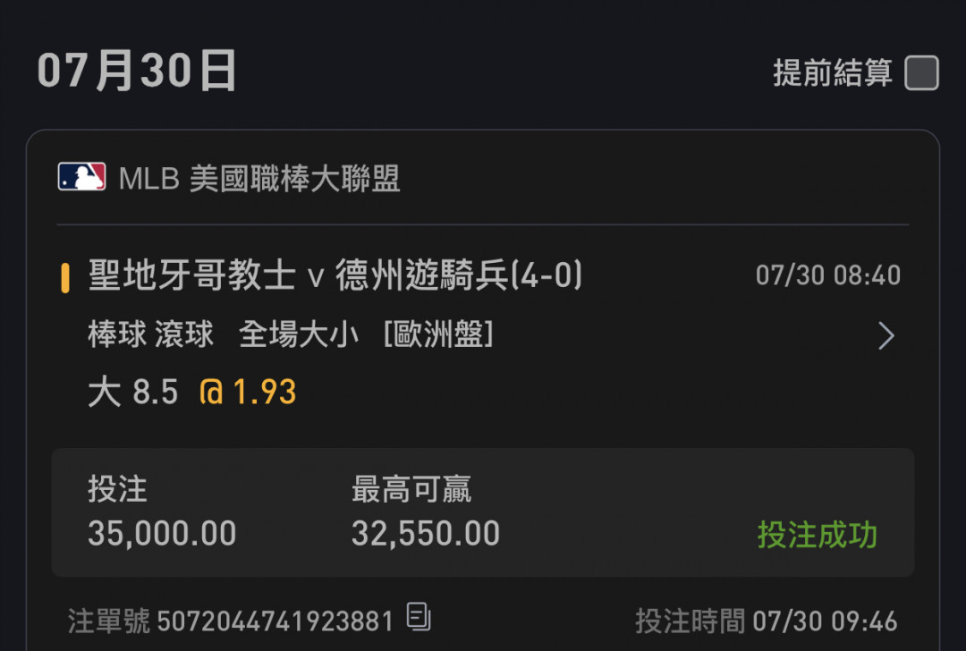Click the 最高可贏 label
This screenshot has width=966, height=651.
click(x=411, y=489)
